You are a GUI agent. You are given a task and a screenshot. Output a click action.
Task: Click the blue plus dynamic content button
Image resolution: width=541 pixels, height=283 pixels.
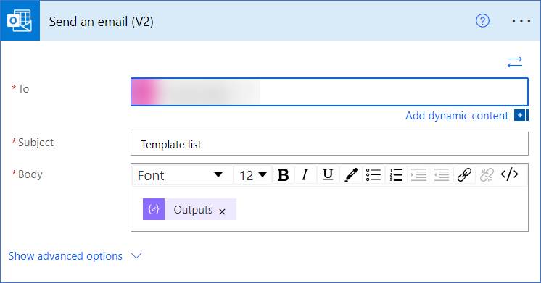(521, 115)
